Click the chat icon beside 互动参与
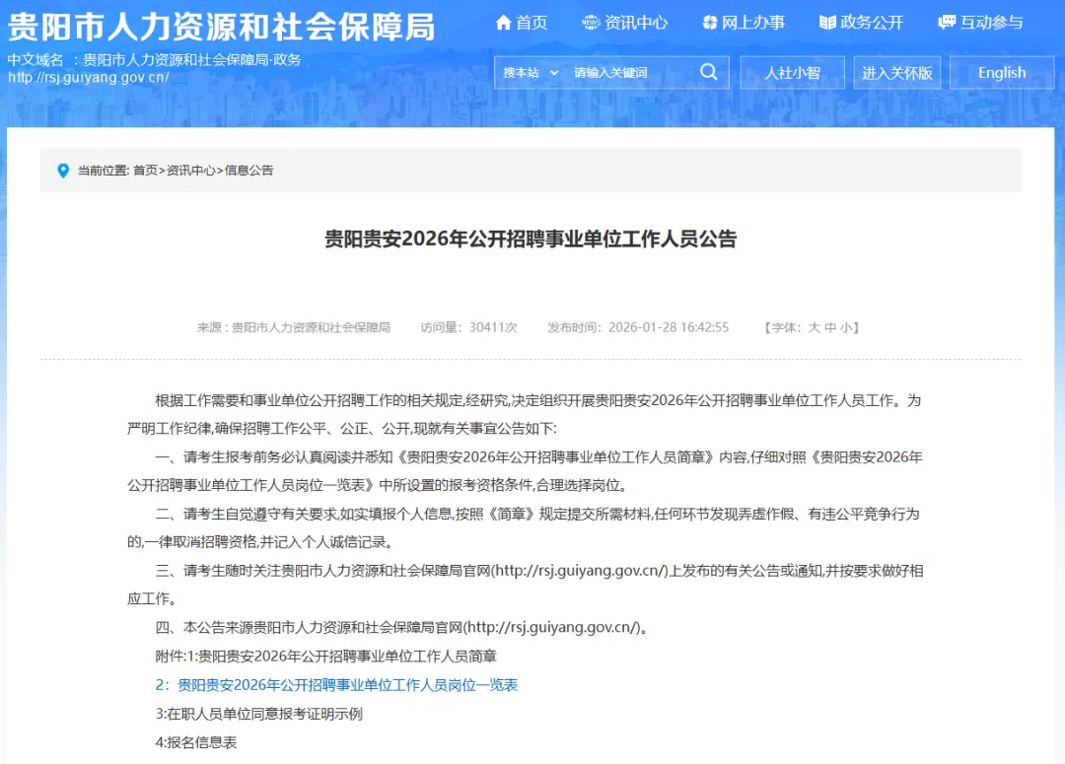Screen dimensions: 1065x764 [x=947, y=23]
